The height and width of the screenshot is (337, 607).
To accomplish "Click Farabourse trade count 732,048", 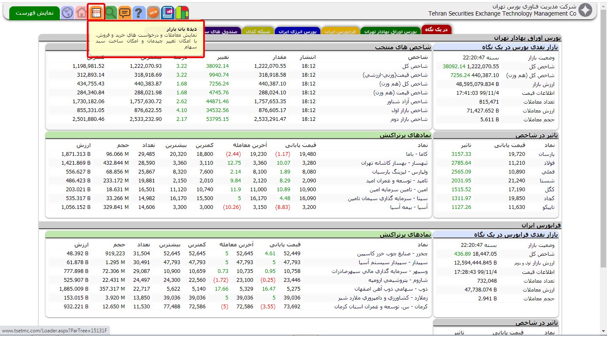I will (486, 281).
